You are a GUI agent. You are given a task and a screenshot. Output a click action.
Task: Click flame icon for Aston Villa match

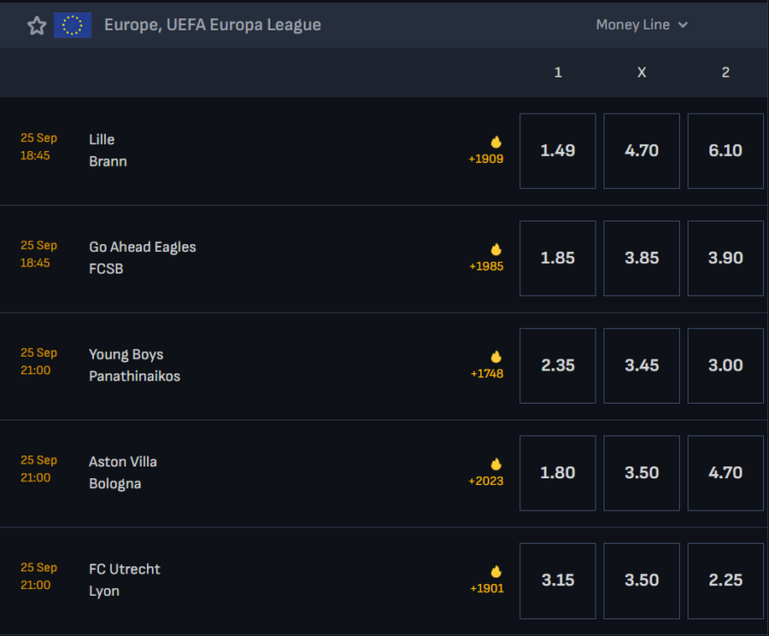coord(496,464)
